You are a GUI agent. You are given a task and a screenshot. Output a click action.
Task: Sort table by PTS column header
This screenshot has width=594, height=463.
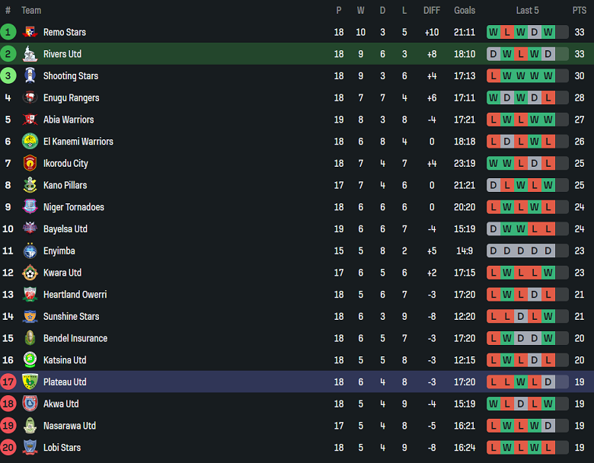(580, 11)
